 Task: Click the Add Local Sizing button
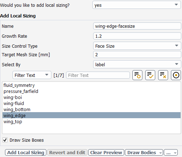(x=26, y=152)
